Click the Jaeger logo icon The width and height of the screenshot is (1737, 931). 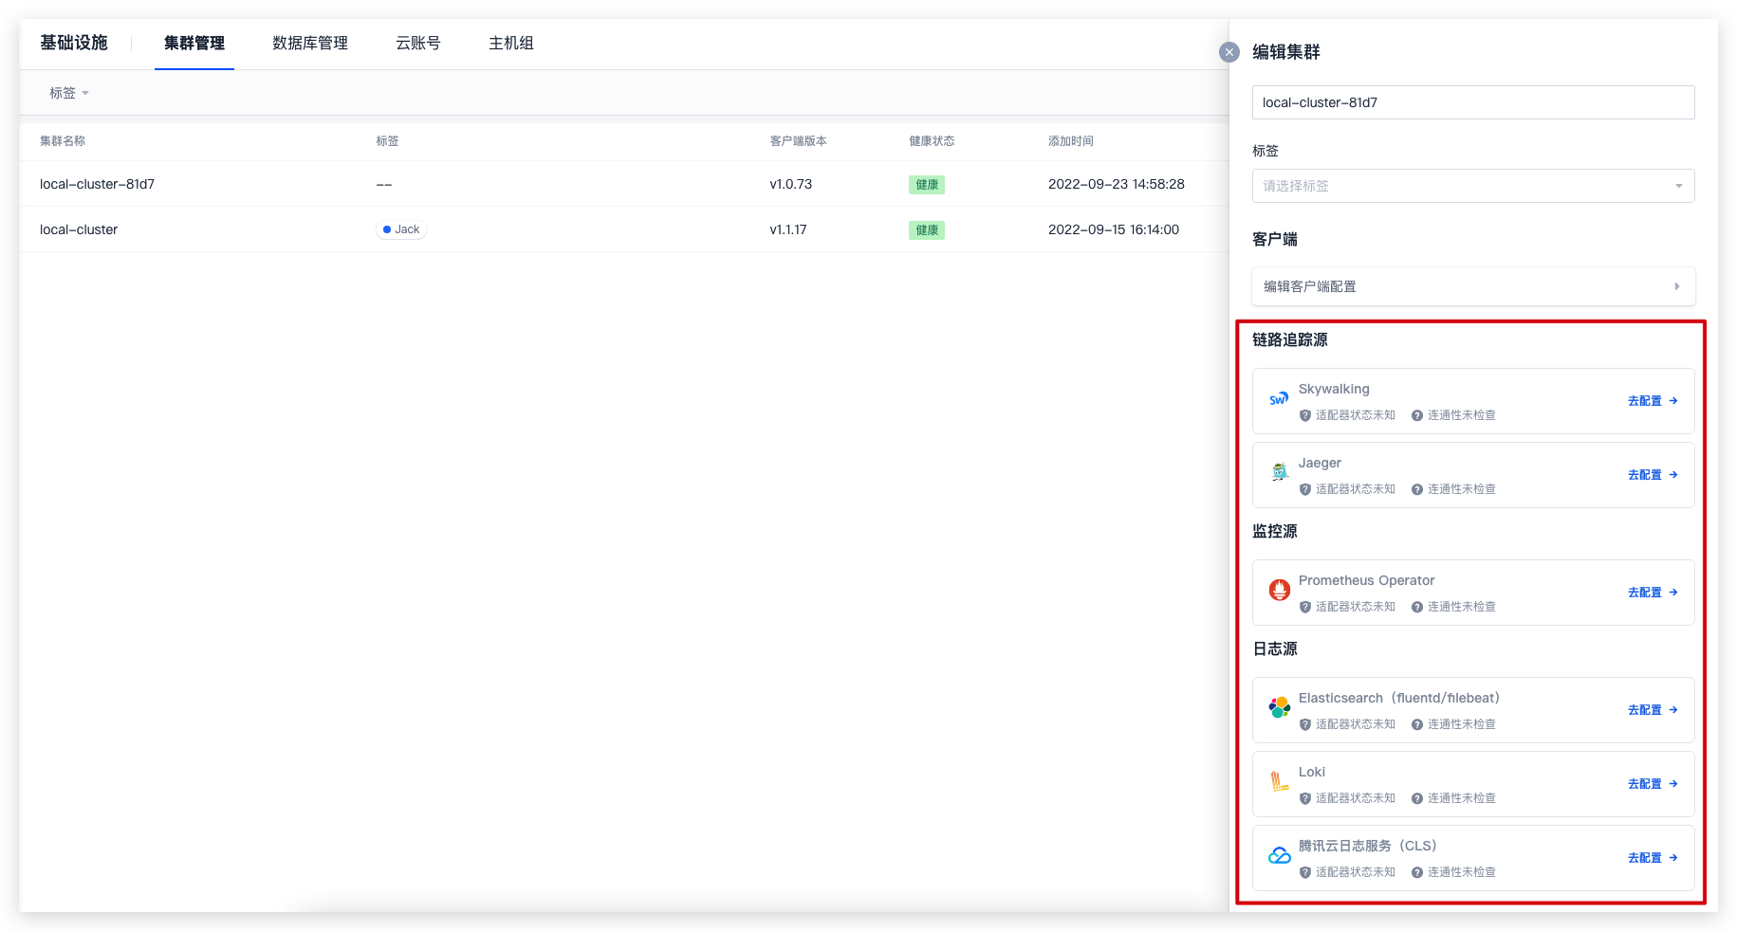click(x=1280, y=474)
